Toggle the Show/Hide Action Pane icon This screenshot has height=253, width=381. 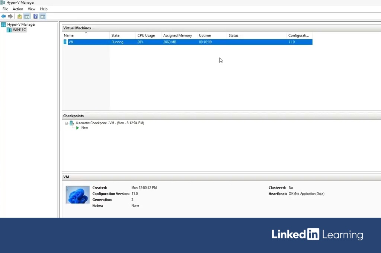[43, 16]
